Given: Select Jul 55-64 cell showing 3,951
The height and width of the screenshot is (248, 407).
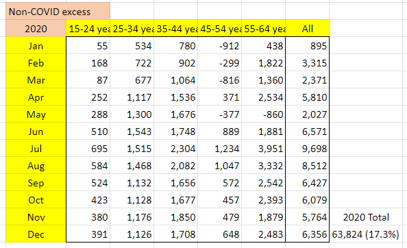Looking at the screenshot, I should coord(264,149).
